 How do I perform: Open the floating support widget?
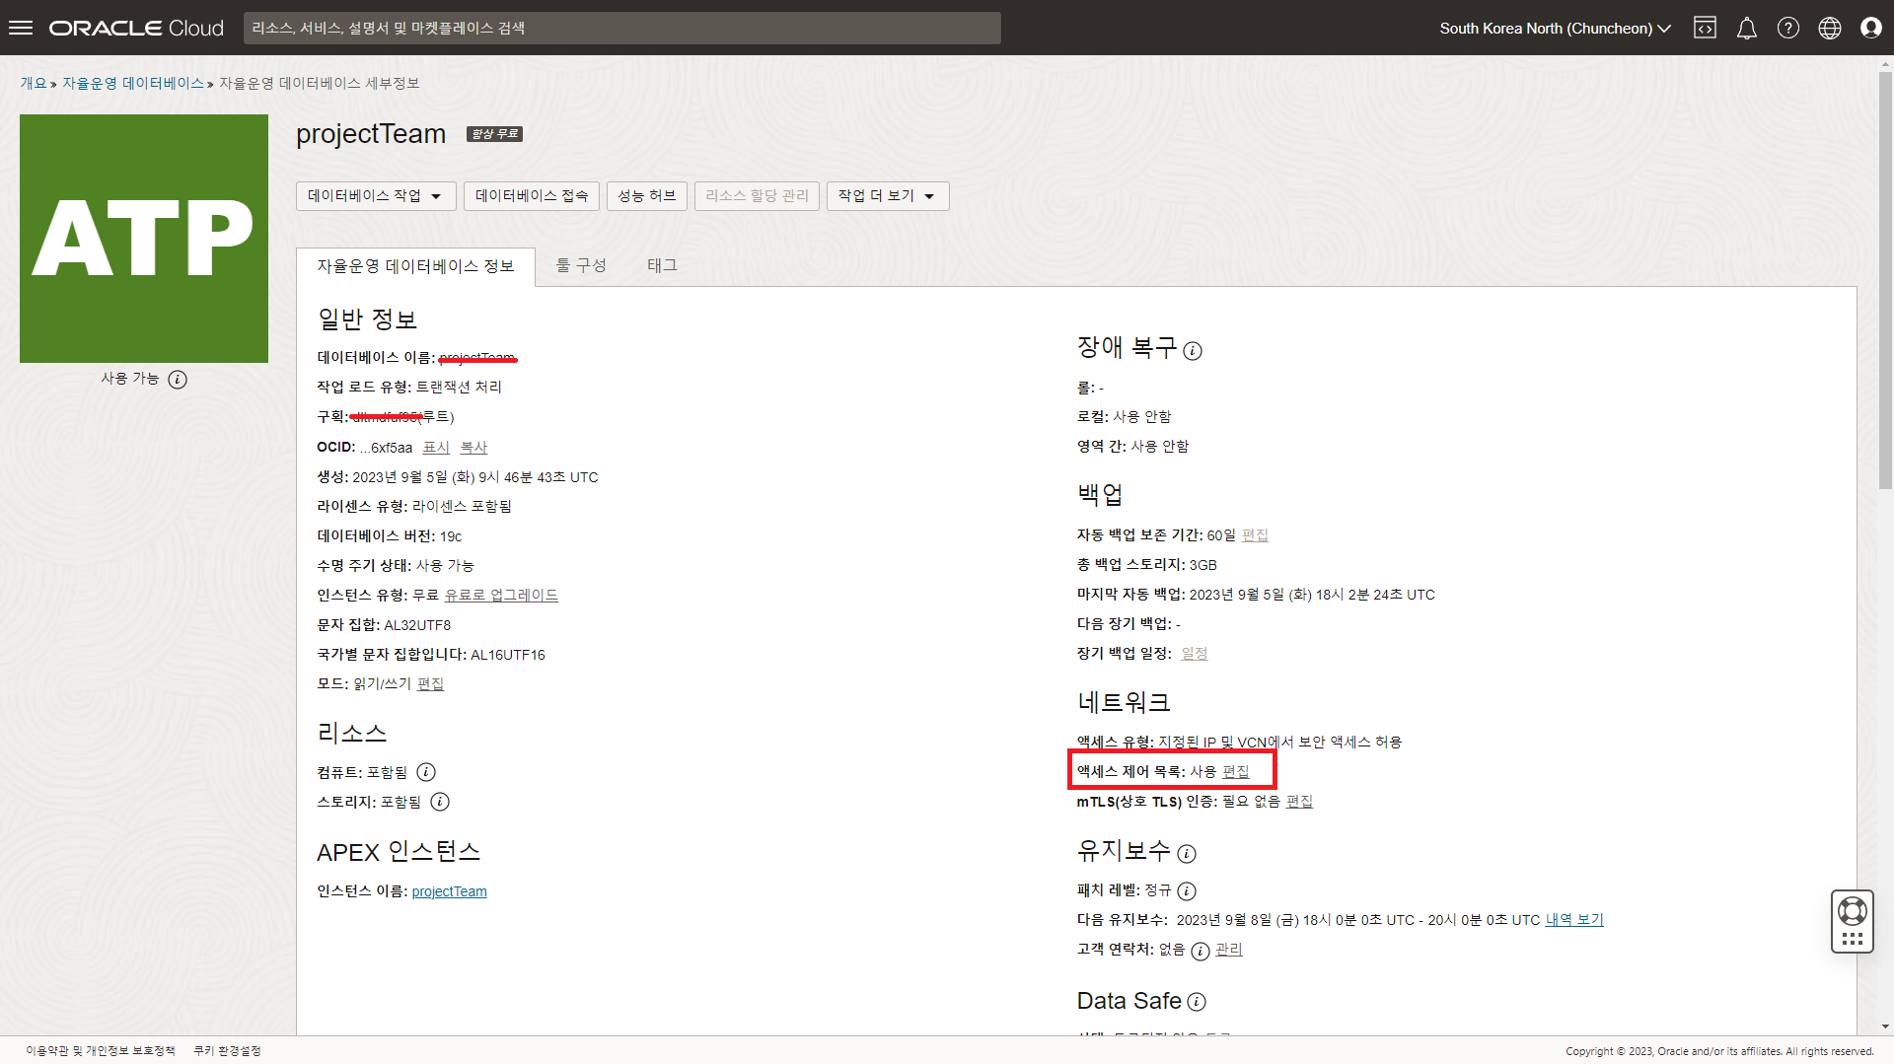1852,921
